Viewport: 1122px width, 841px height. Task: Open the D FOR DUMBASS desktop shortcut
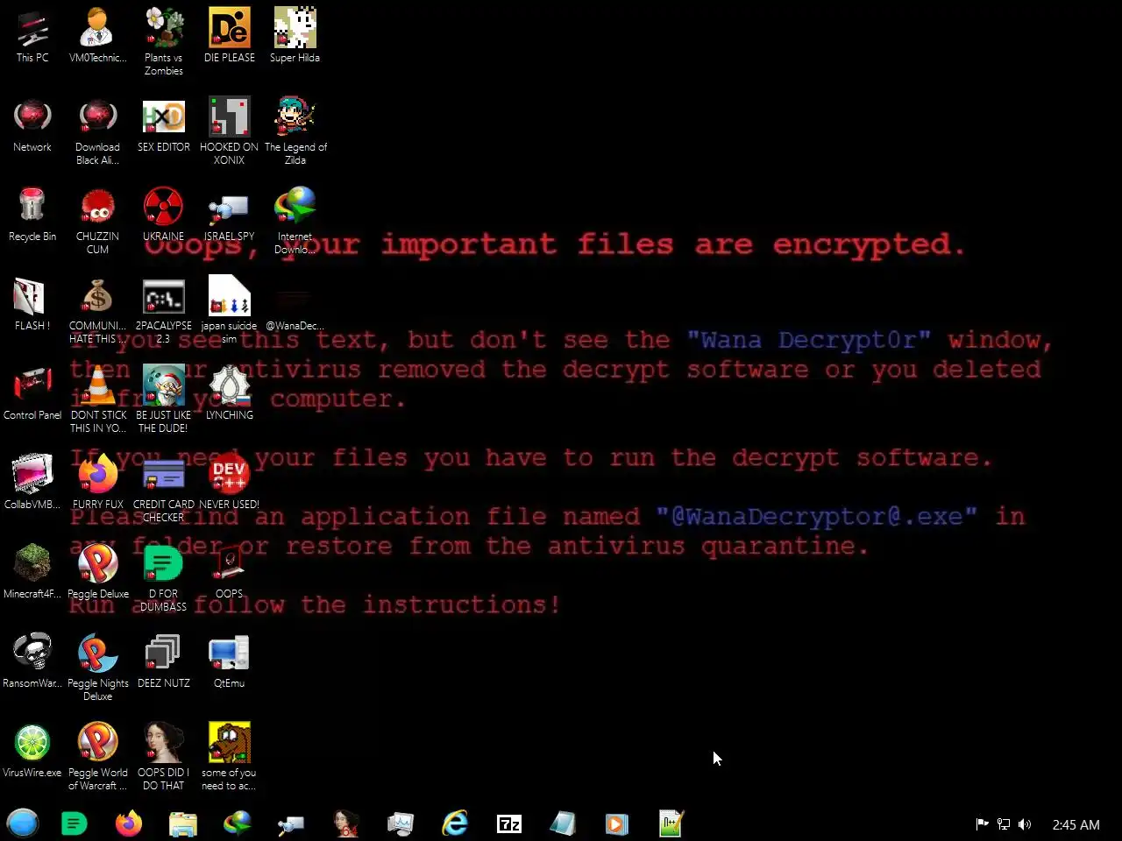pyautogui.click(x=163, y=577)
